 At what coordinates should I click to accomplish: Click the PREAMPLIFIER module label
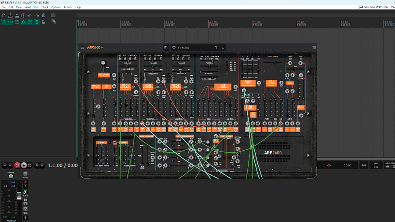[103, 75]
